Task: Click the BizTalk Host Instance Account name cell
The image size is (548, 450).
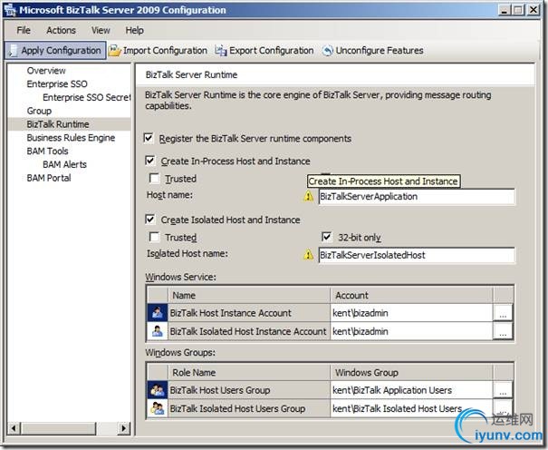Action: point(249,312)
